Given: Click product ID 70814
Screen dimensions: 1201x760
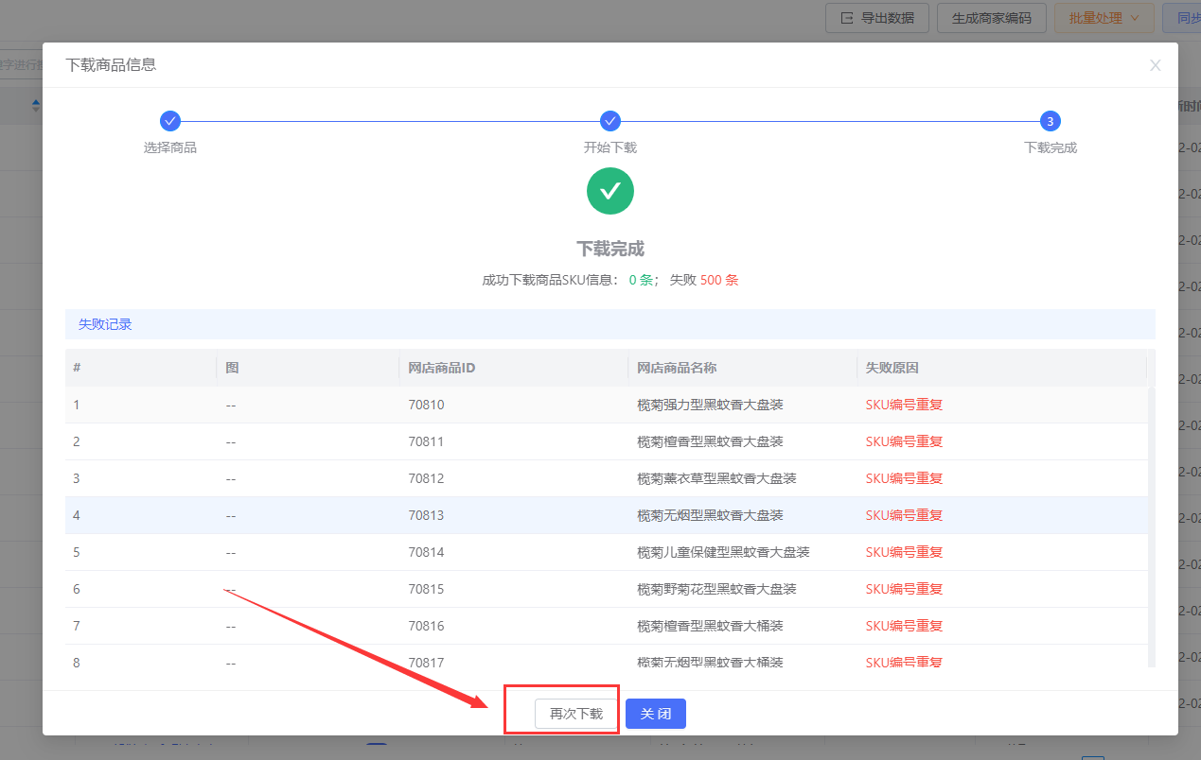Looking at the screenshot, I should click(426, 552).
